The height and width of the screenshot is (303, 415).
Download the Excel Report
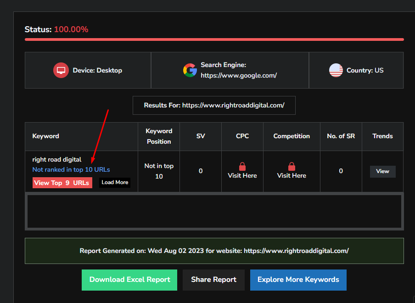click(x=129, y=280)
